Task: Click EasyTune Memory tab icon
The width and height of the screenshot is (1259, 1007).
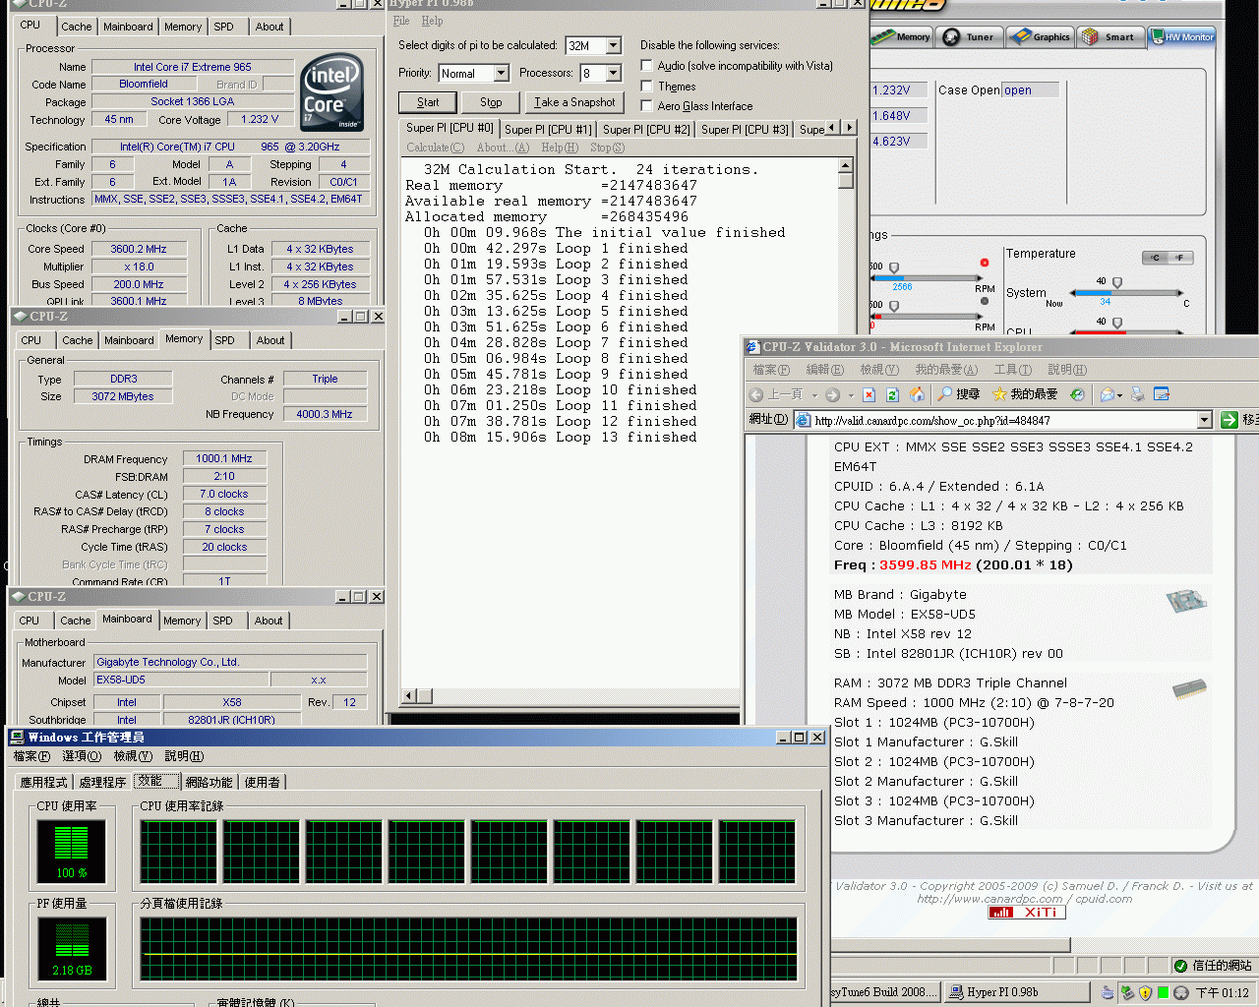Action: pyautogui.click(x=901, y=37)
